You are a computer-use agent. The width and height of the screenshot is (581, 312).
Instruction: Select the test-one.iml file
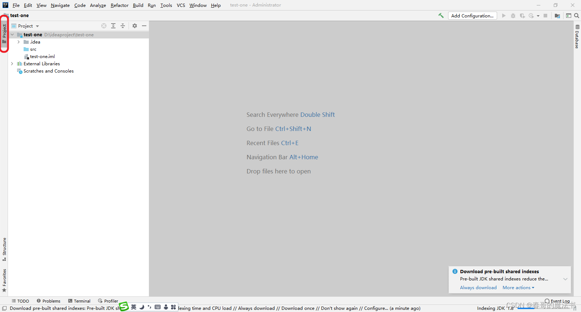(42, 56)
